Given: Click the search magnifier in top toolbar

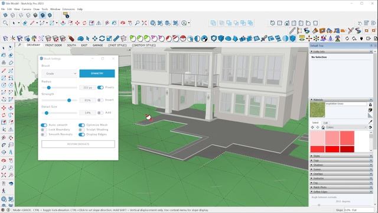Looking at the screenshot, I should point(5,23).
